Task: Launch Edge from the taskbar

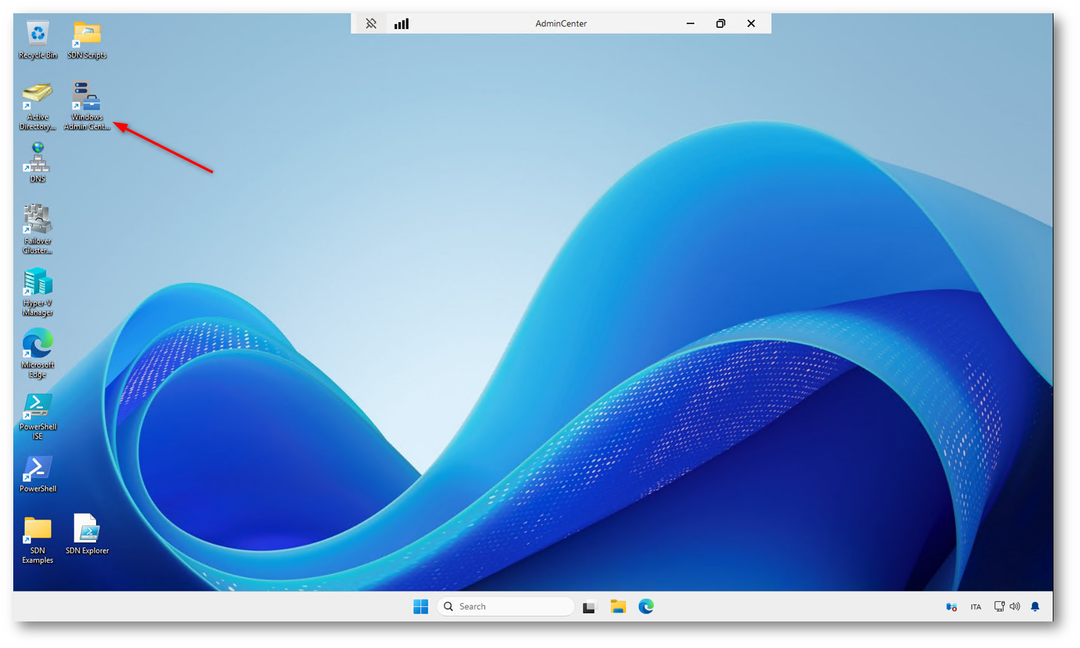Action: (646, 606)
